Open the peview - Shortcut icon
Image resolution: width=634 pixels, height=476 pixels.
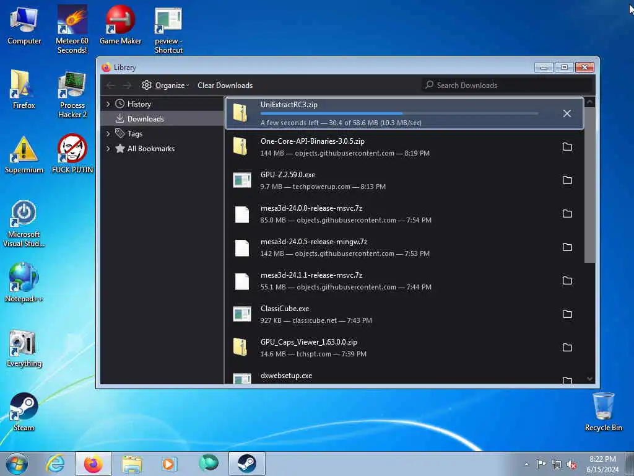coord(168,30)
